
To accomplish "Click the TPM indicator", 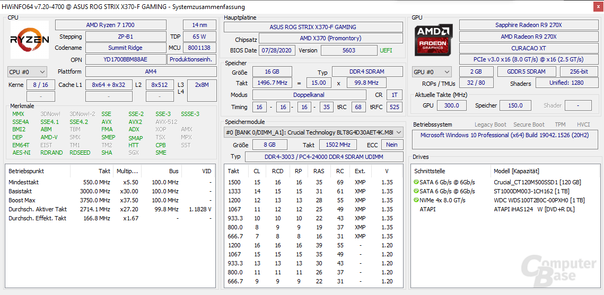I will point(561,124).
